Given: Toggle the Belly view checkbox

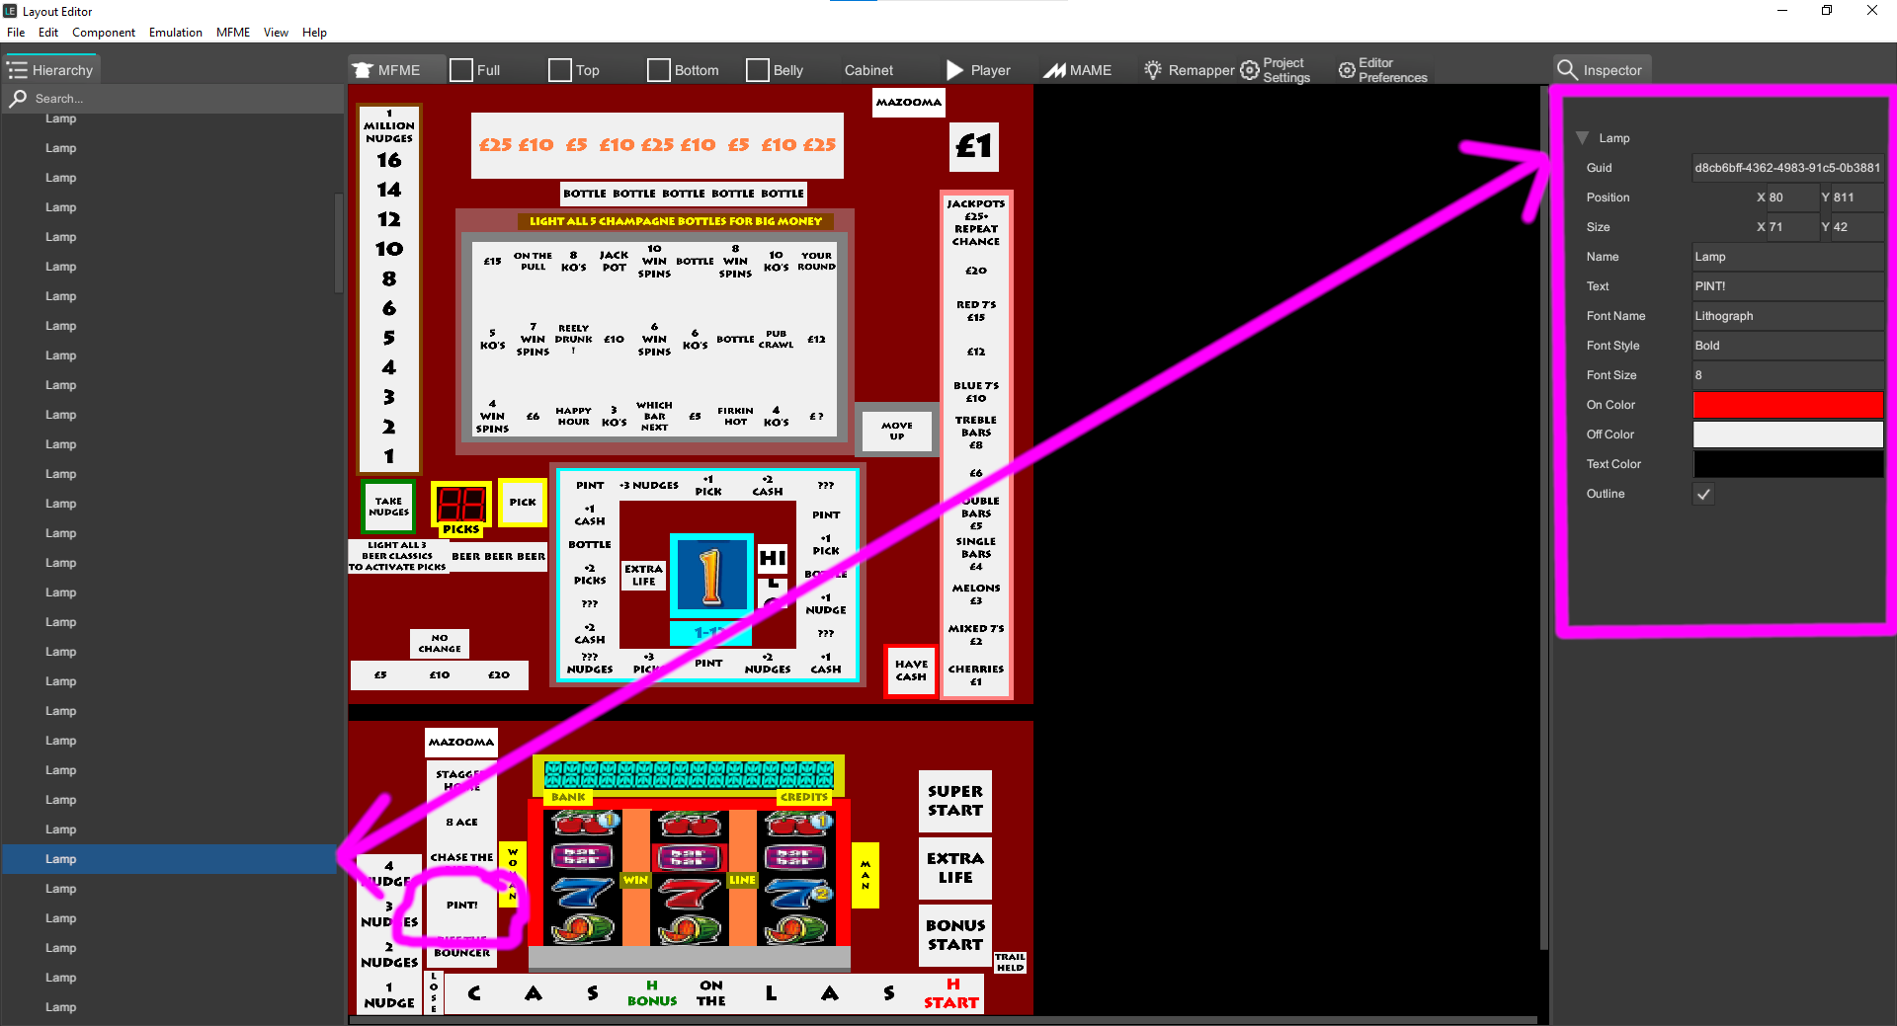Looking at the screenshot, I should point(758,70).
